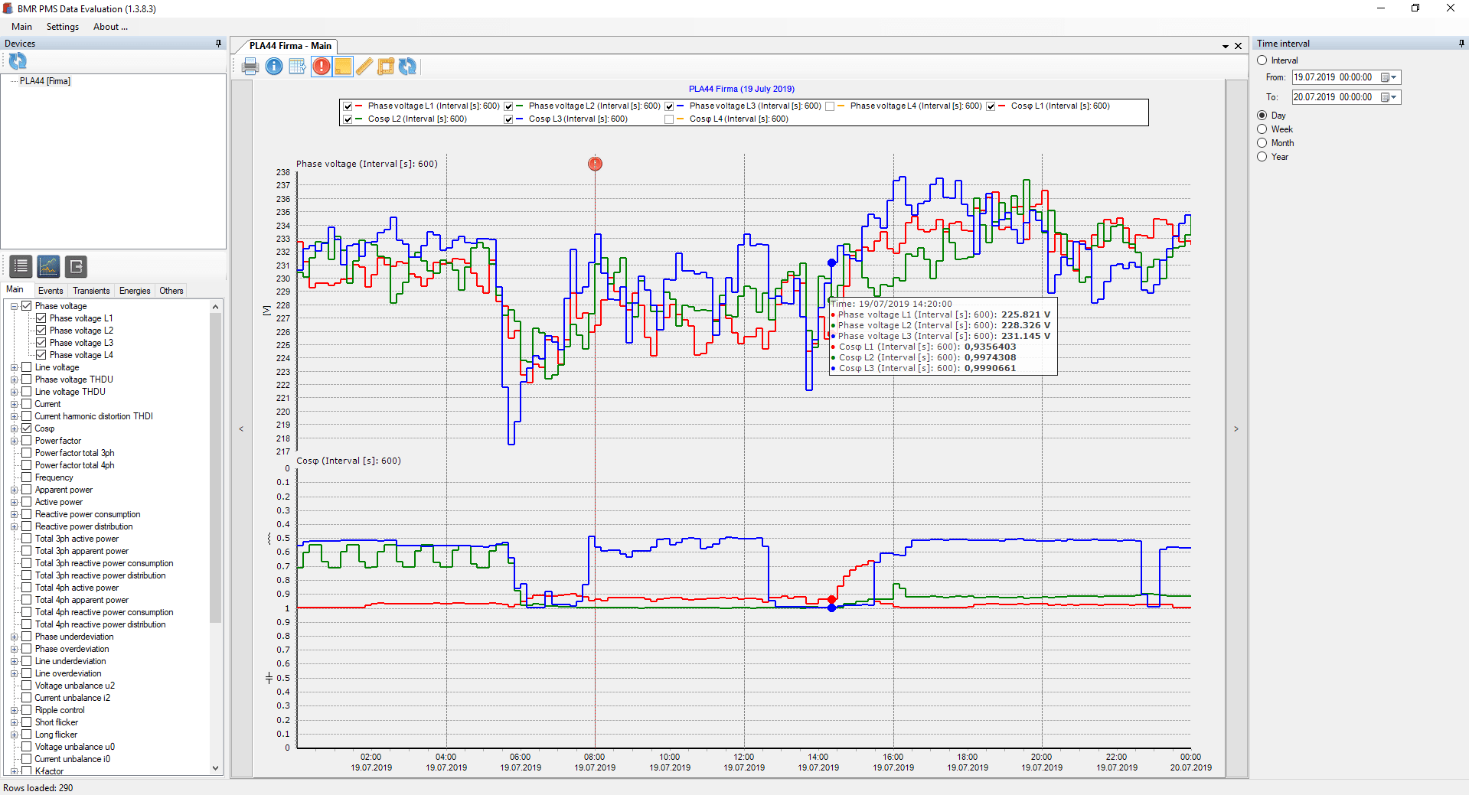Image resolution: width=1469 pixels, height=795 pixels.
Task: Open the To date picker dropdown
Action: (x=1389, y=97)
